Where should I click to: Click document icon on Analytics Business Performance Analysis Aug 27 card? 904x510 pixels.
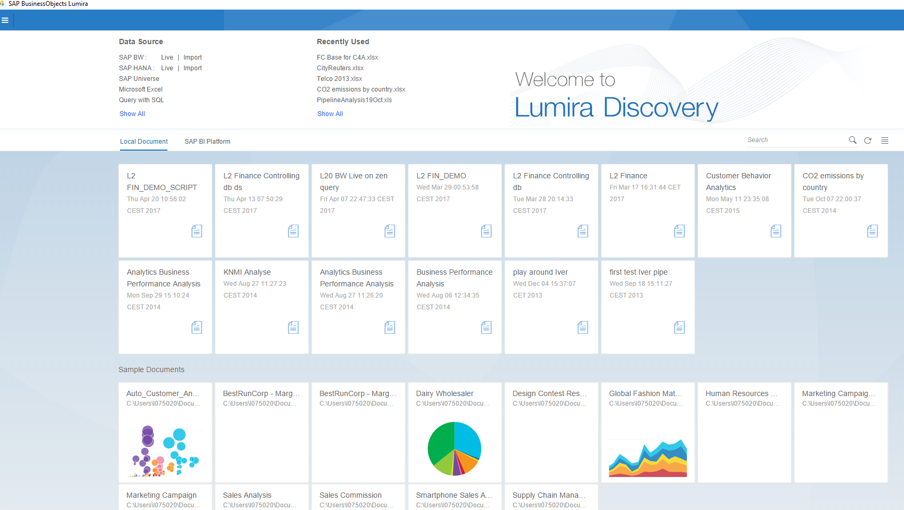(x=390, y=327)
